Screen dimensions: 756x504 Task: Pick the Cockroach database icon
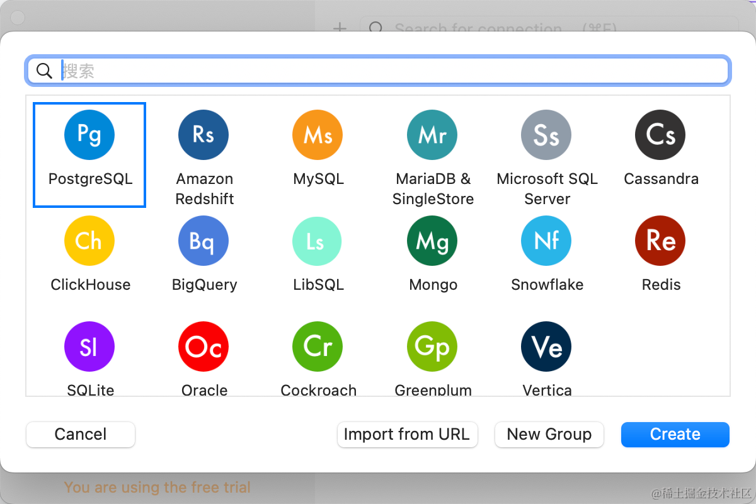[x=318, y=346]
